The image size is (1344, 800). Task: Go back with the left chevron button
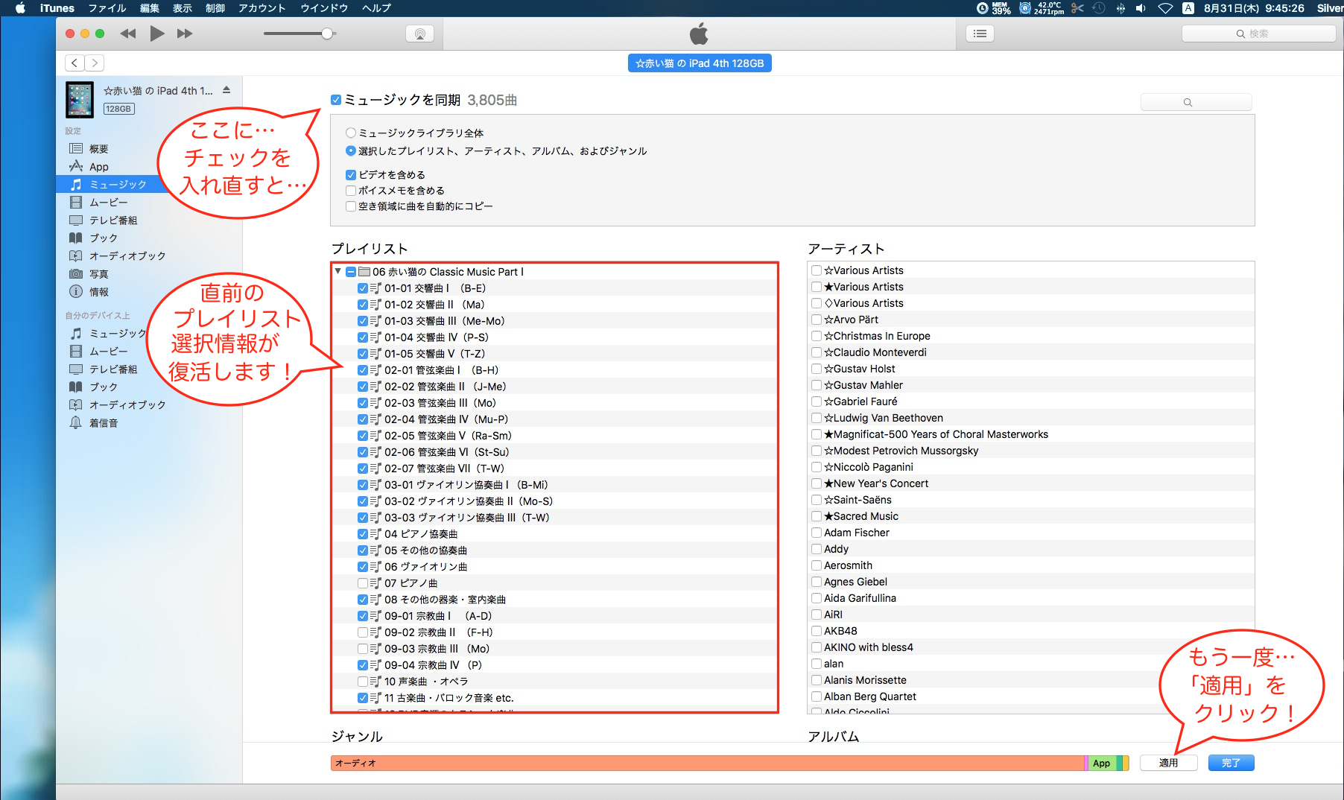coord(75,63)
